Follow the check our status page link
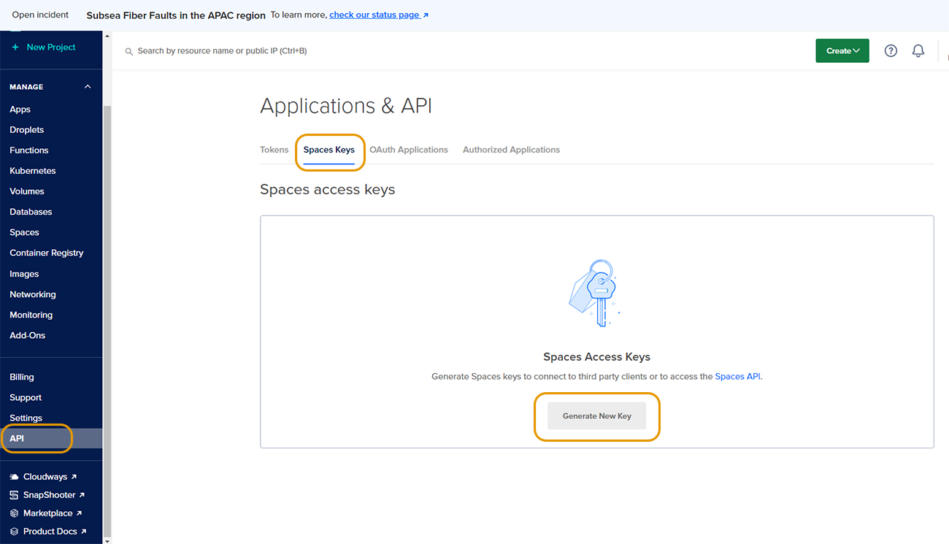Image resolution: width=949 pixels, height=544 pixels. [378, 15]
